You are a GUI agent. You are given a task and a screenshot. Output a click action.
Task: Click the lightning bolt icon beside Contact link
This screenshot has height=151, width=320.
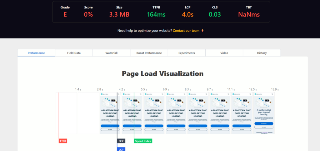click(202, 31)
